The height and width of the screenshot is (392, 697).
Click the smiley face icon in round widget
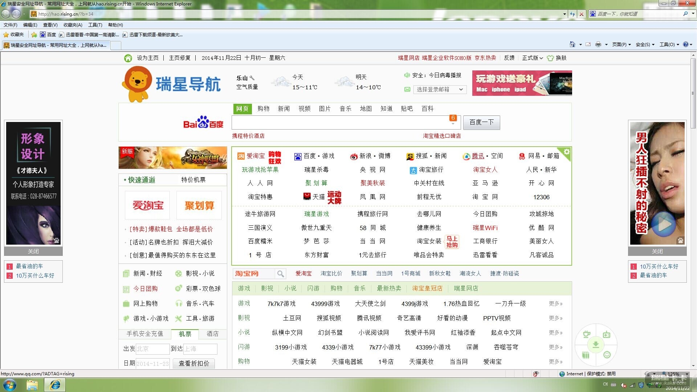(x=607, y=355)
